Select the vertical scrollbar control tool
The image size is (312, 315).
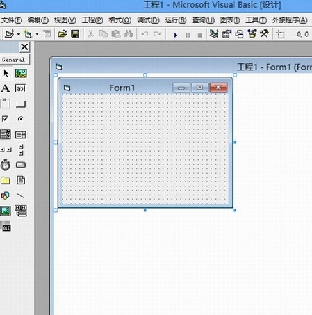click(x=21, y=150)
